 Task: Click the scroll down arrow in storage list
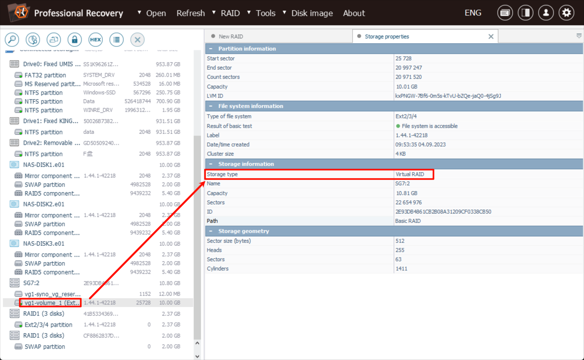coord(197,356)
